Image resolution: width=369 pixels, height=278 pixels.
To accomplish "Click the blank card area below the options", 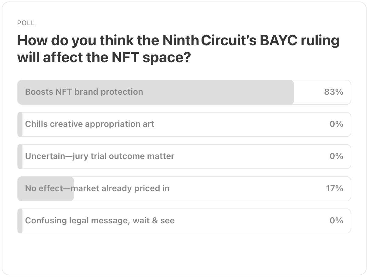I will (x=184, y=253).
